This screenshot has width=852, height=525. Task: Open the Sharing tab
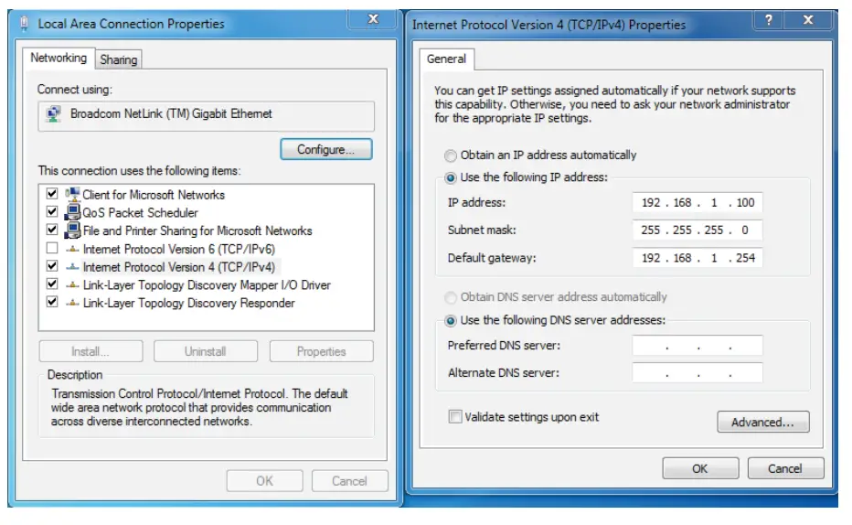[119, 59]
